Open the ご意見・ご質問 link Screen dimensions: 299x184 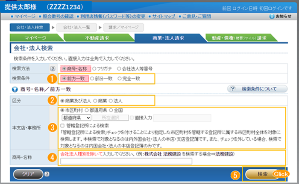196,16
